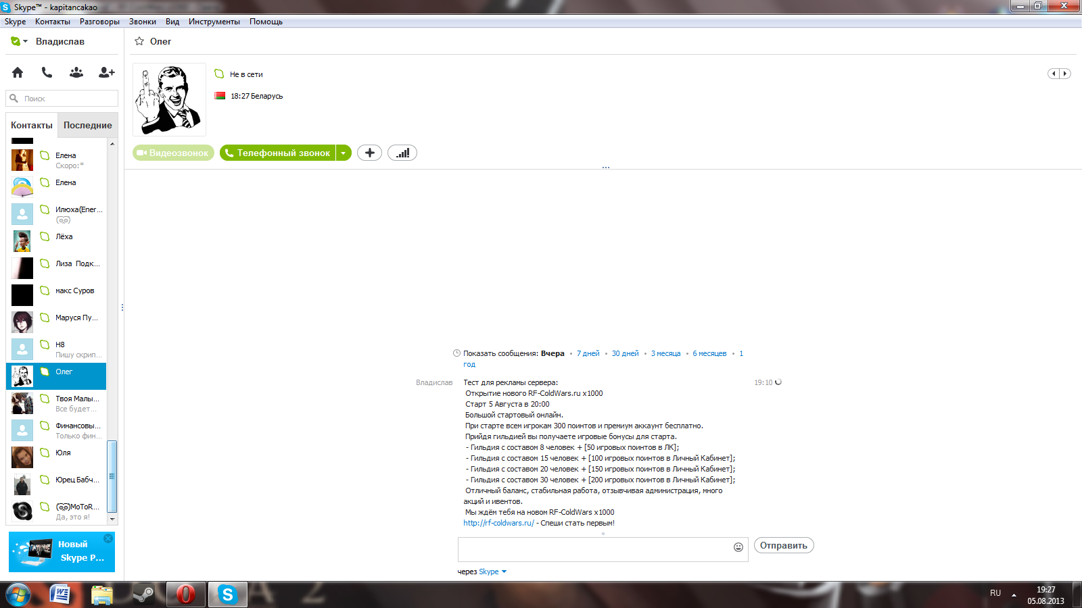Show messages from last 7 дней
1082x608 pixels.
click(588, 353)
